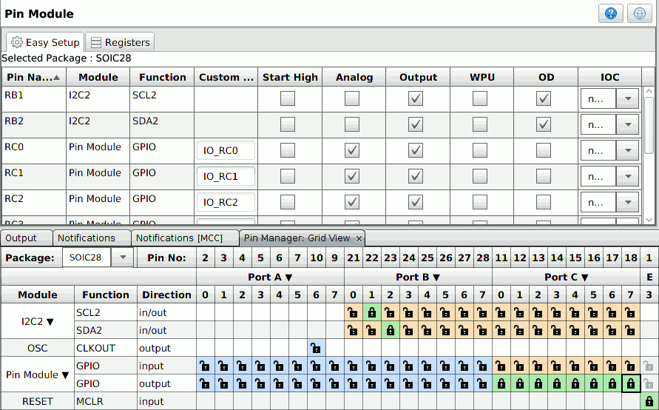This screenshot has width=659, height=410.
Task: Click GPIO output lock on Port E pin 3
Action: [x=649, y=383]
